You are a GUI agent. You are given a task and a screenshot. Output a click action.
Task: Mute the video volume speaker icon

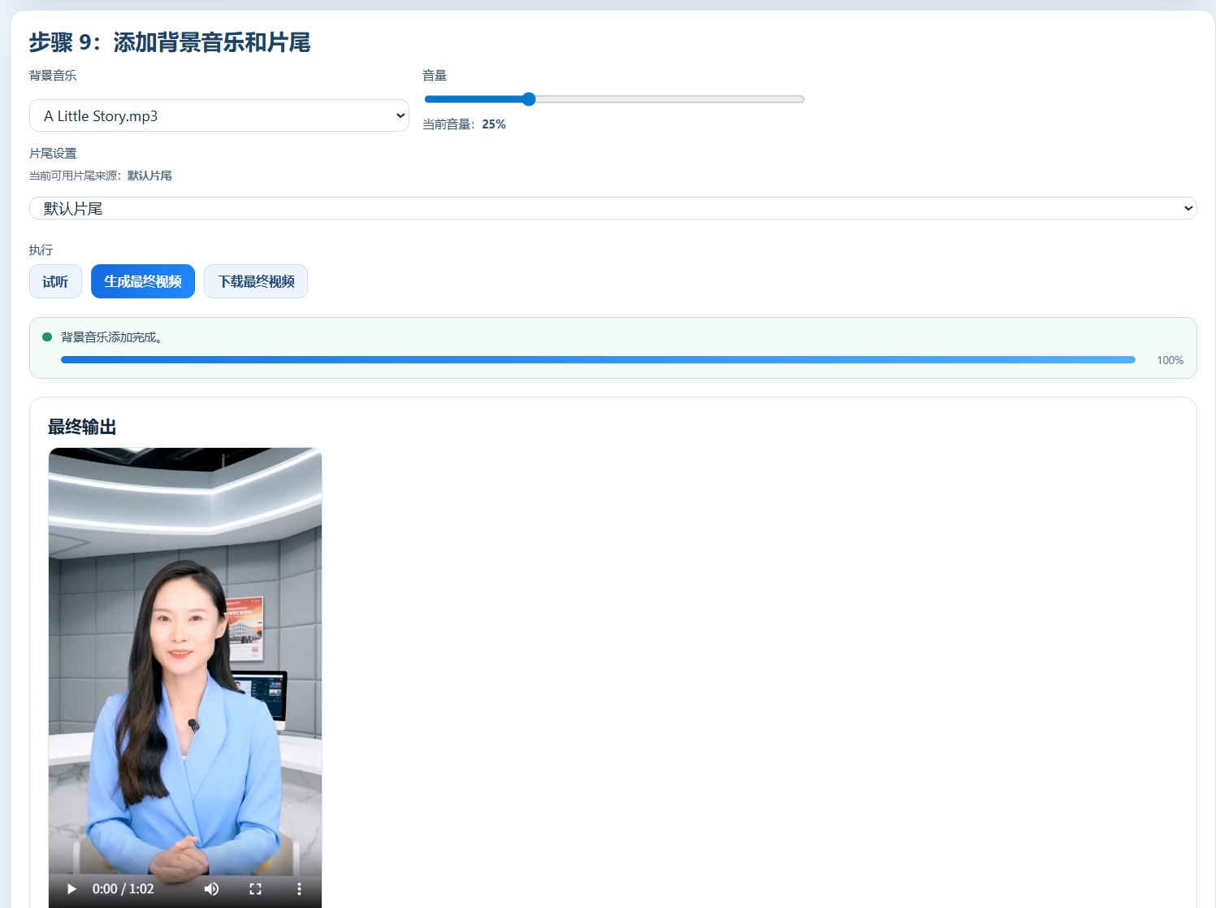[x=211, y=888]
